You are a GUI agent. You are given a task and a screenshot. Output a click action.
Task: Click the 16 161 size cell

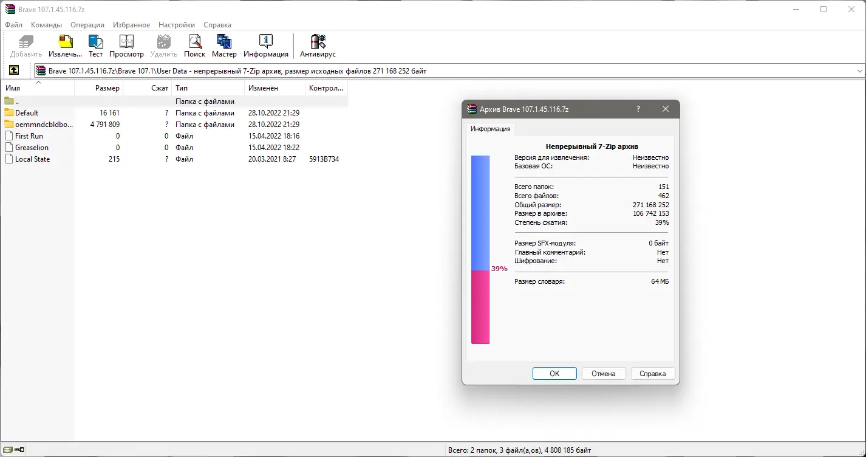[x=110, y=113]
